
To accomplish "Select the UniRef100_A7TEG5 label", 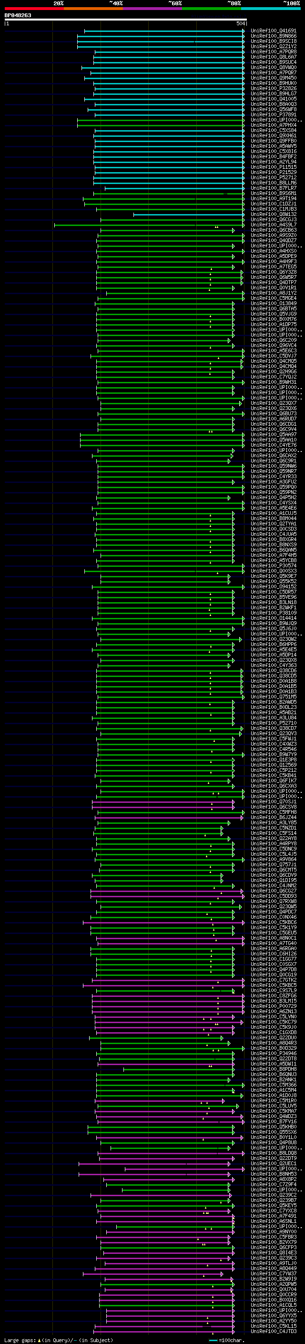I will (x=274, y=267).
